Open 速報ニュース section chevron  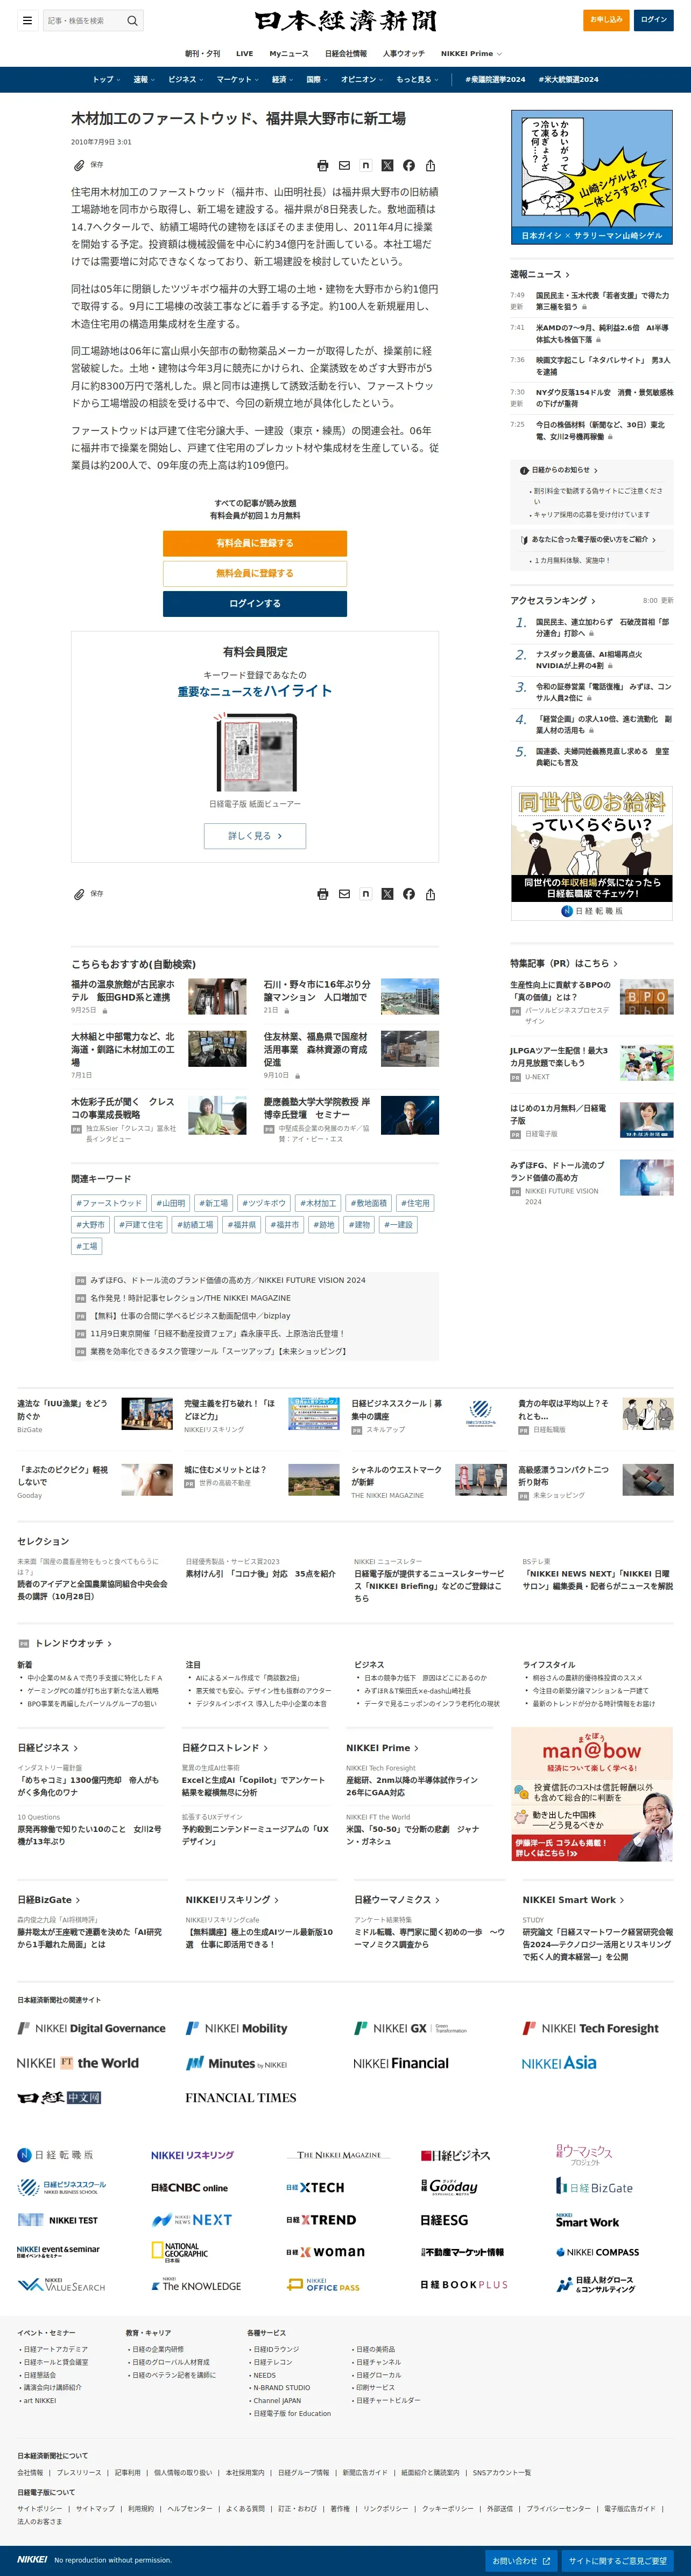point(568,274)
